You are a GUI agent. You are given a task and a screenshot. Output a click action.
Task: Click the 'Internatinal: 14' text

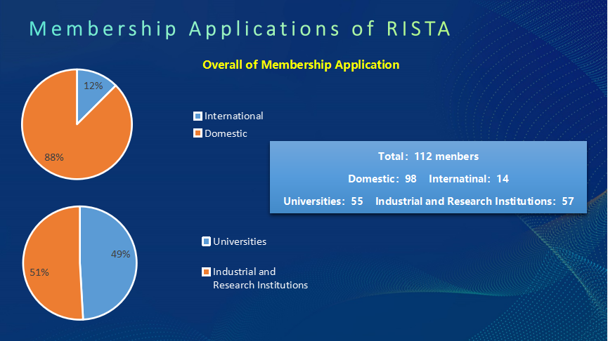[x=469, y=179]
